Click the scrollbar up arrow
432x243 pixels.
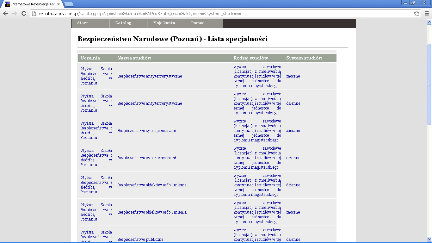point(429,22)
